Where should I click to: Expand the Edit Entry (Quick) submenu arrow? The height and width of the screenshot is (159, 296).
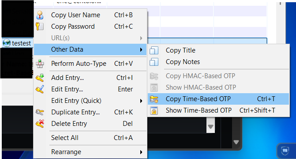[x=141, y=101]
